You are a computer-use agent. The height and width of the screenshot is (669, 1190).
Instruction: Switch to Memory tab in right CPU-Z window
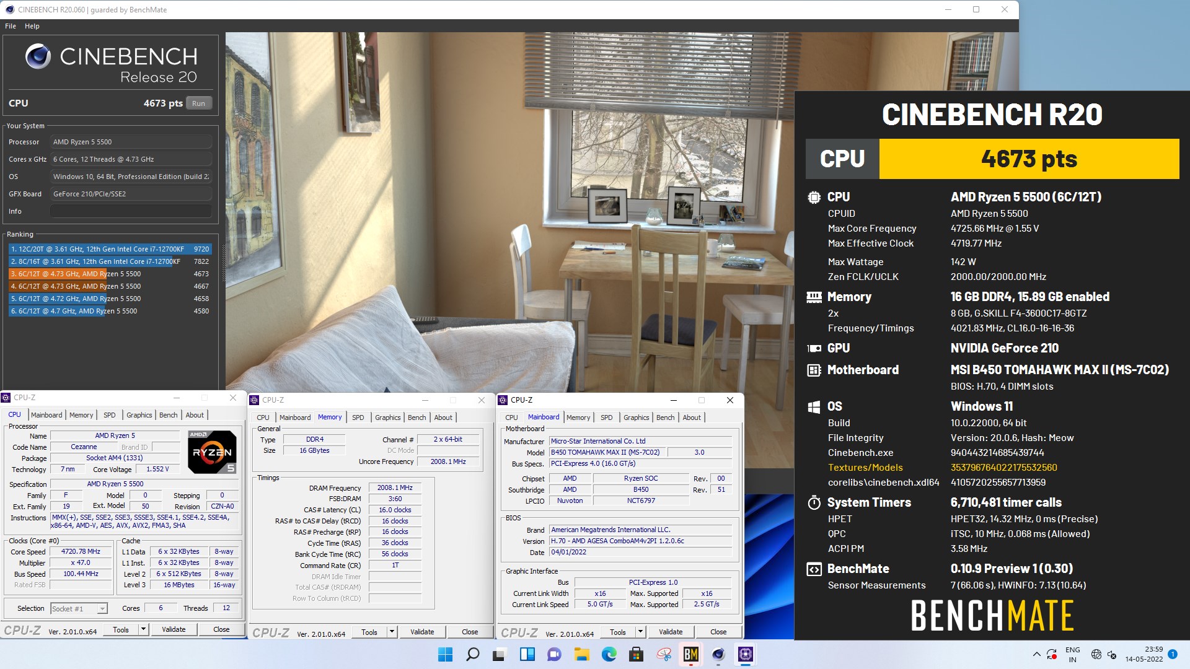578,418
